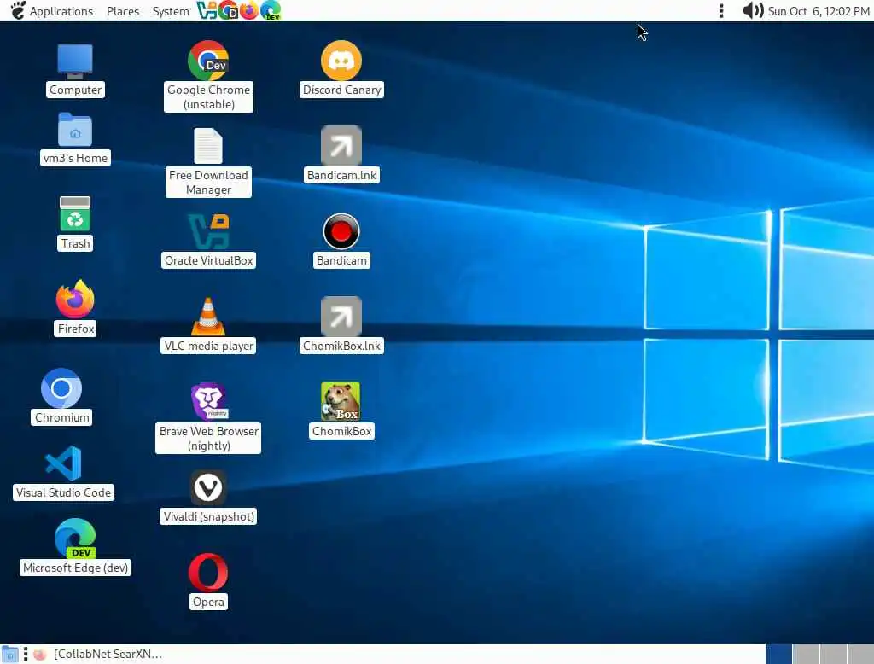Open the clock showing Sun Oct 6, 12:02 PM

click(819, 11)
